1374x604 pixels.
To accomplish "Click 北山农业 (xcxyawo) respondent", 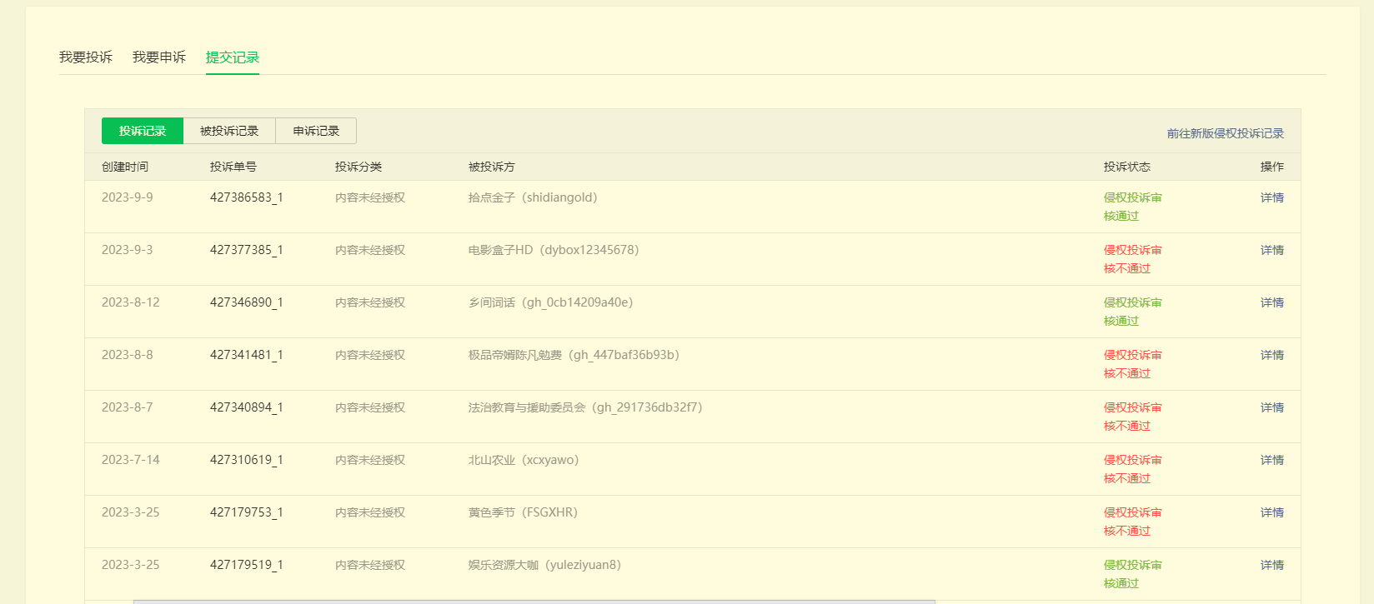I will (524, 460).
